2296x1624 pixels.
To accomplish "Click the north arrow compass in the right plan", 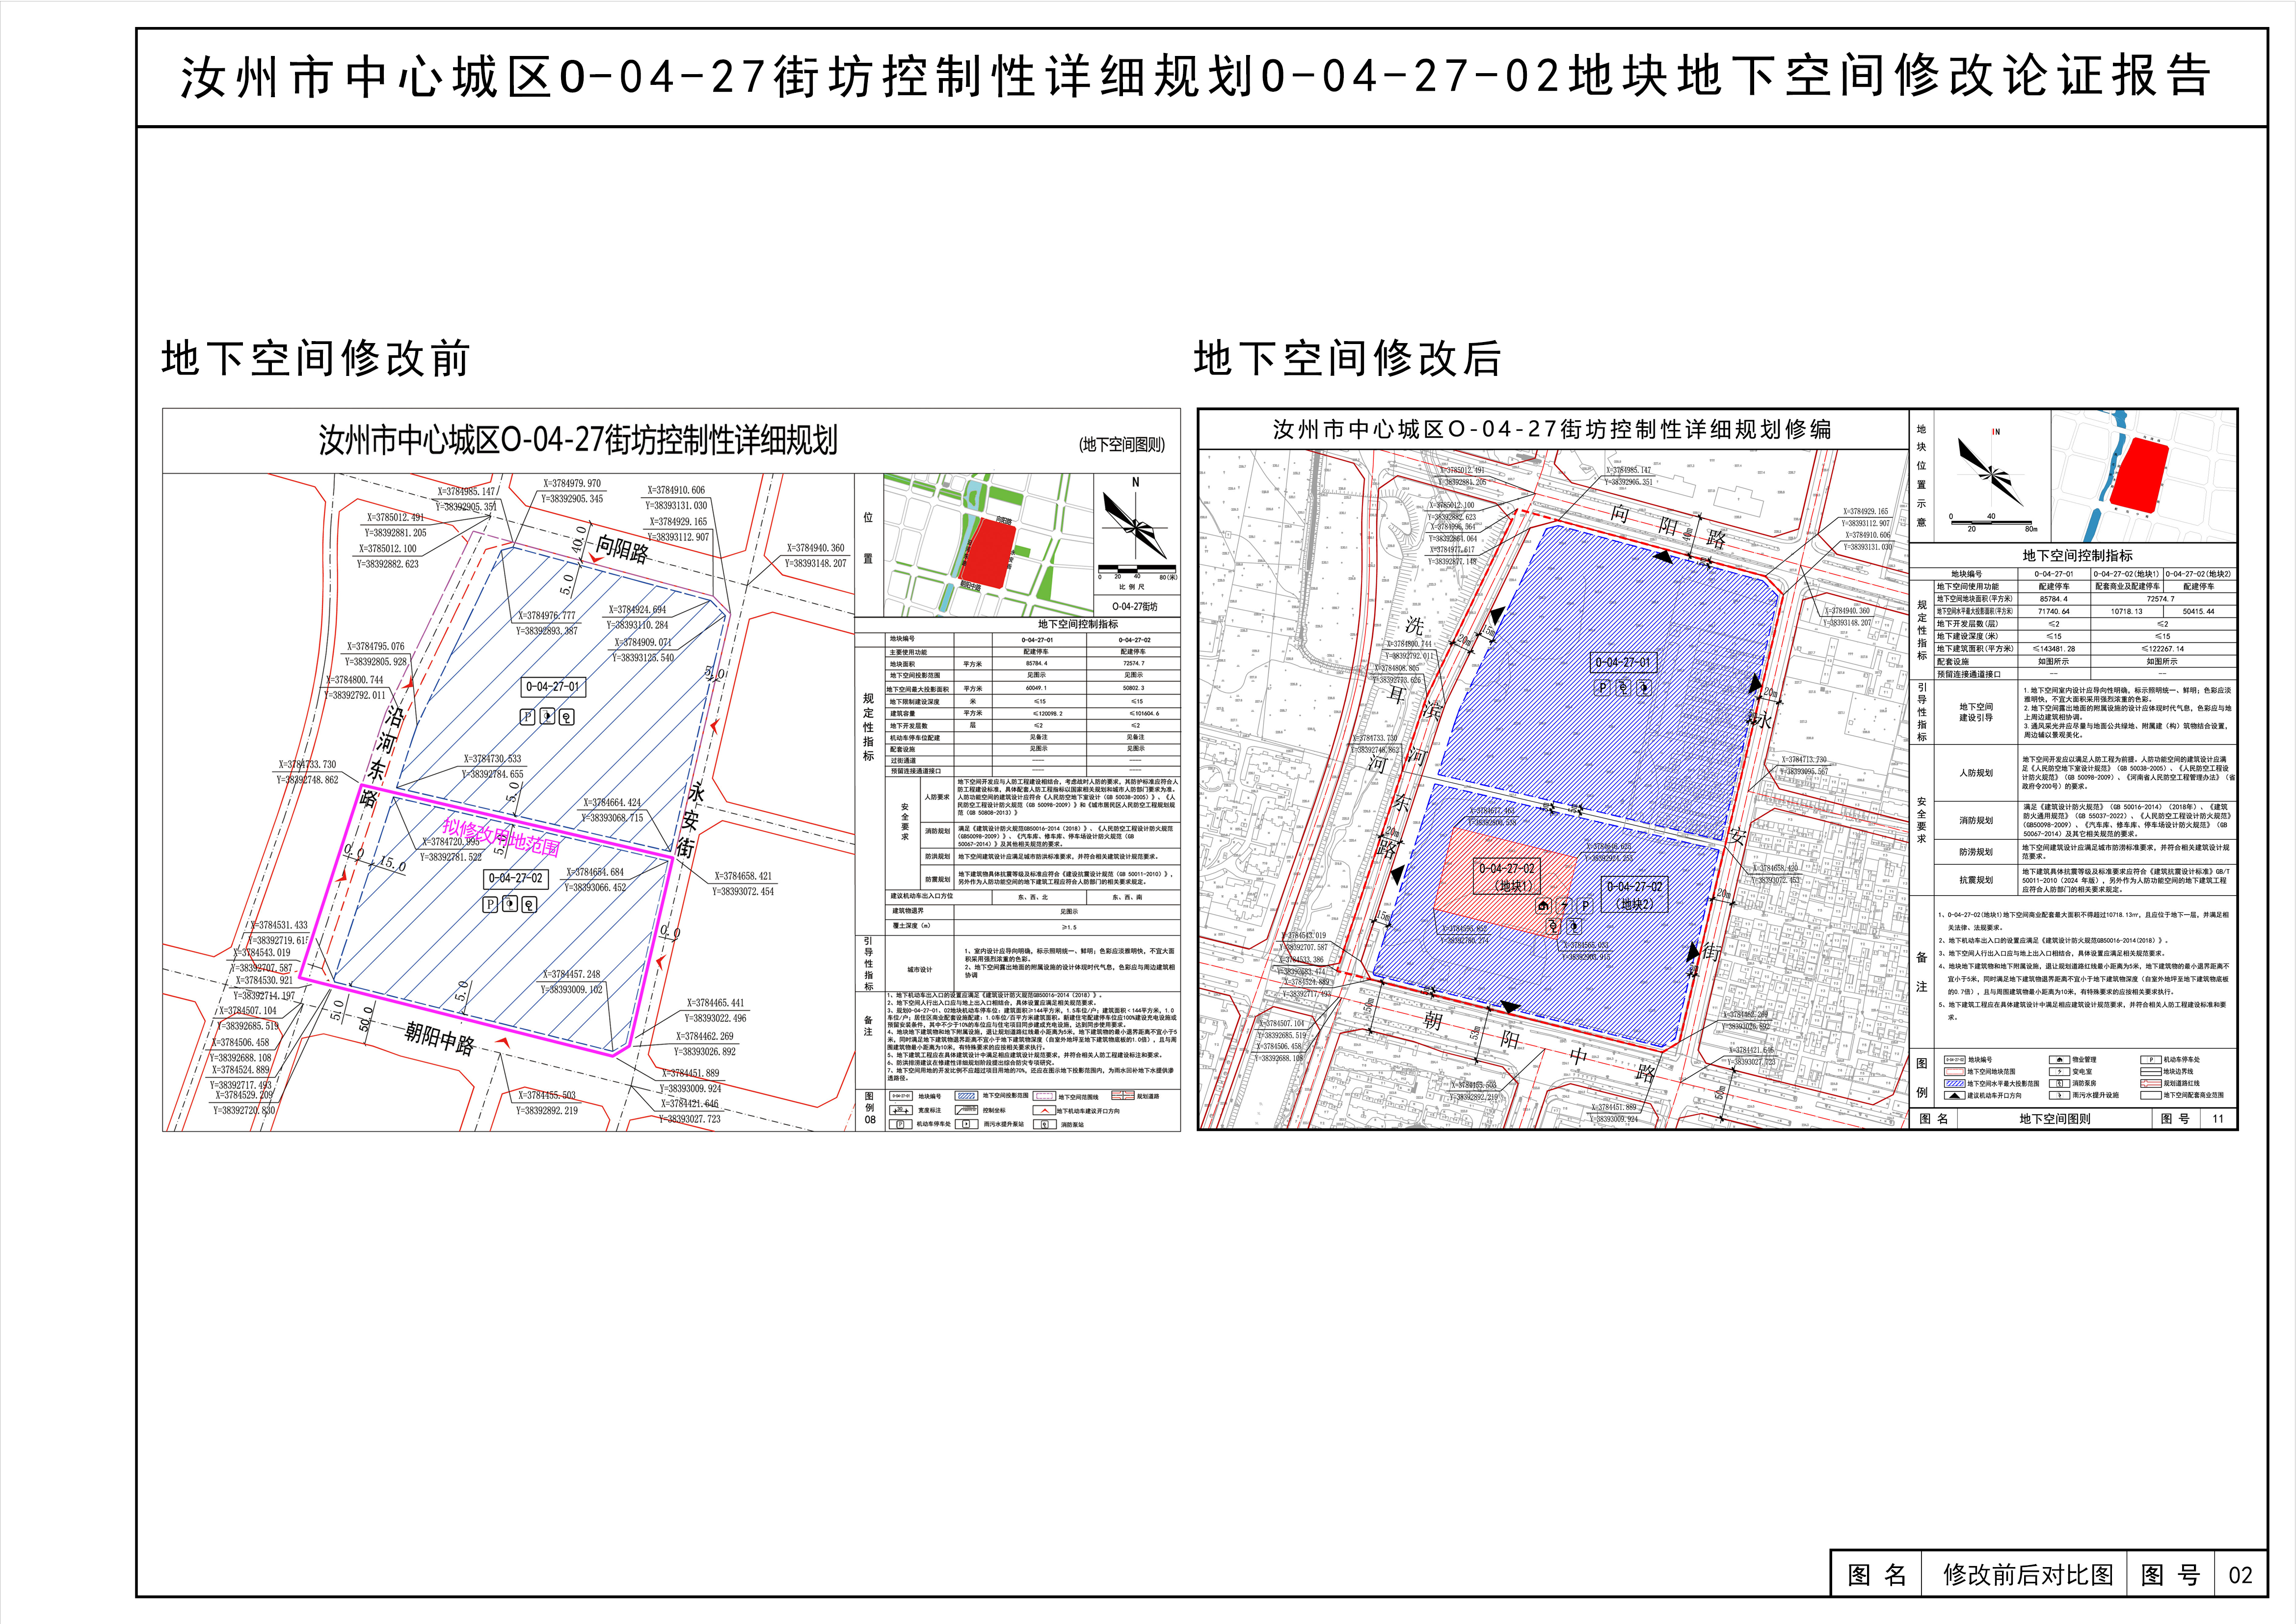I will tap(1990, 468).
